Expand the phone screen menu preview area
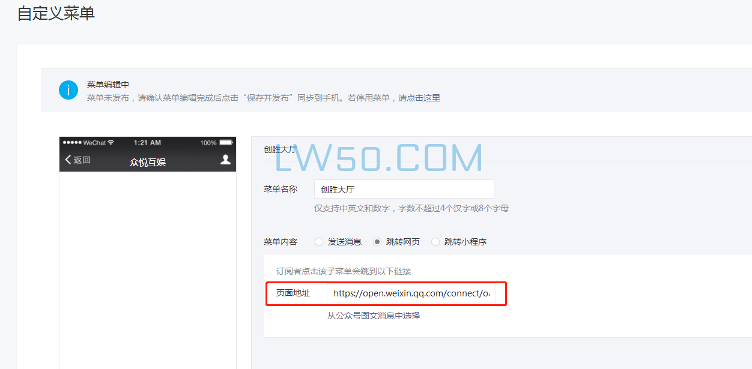Image resolution: width=752 pixels, height=369 pixels. pos(148,270)
